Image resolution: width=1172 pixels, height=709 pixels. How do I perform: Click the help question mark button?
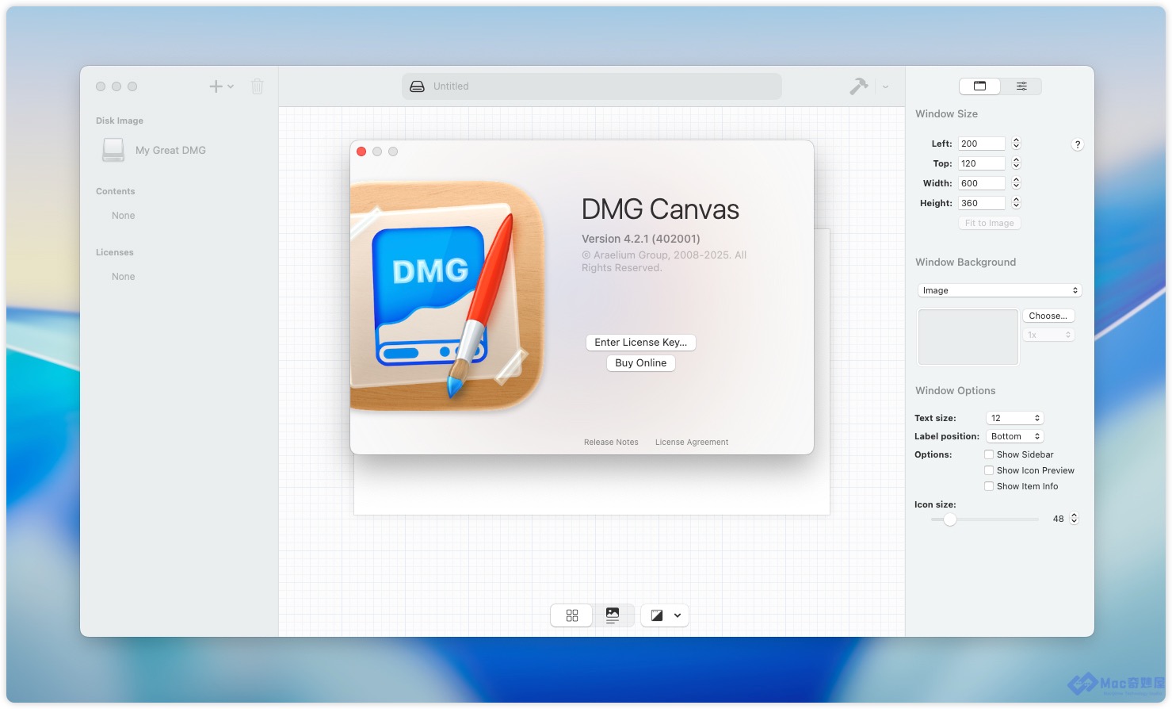click(x=1077, y=144)
